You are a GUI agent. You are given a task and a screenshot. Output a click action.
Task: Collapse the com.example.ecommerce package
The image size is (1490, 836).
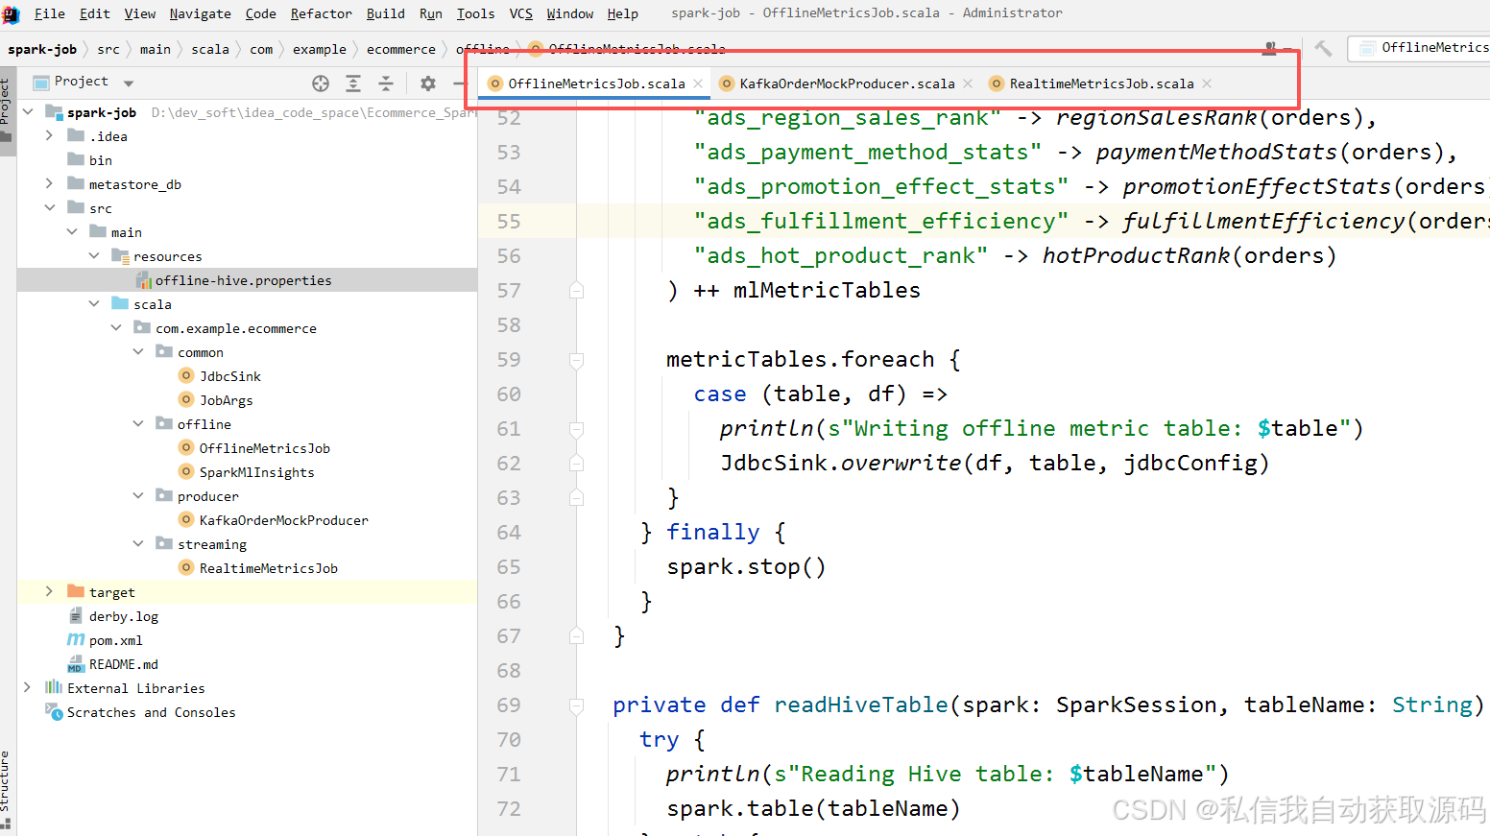pyautogui.click(x=116, y=328)
